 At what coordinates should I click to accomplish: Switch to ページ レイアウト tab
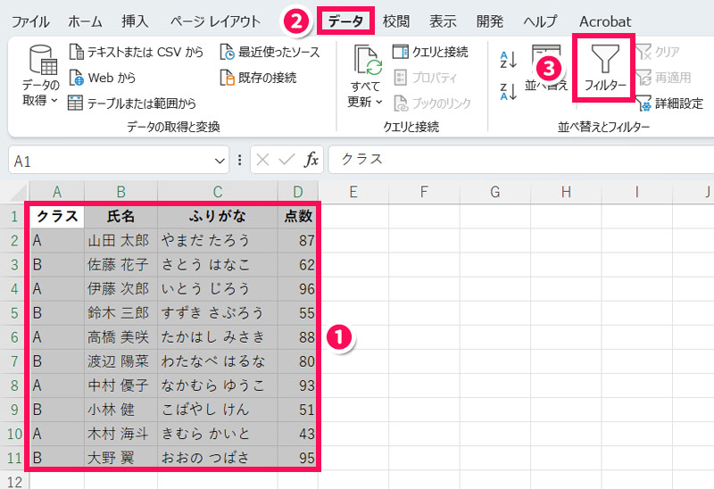[x=215, y=21]
